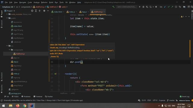Click the warning indicator in editor
This screenshot has height=108, width=193.
pos(182,16)
